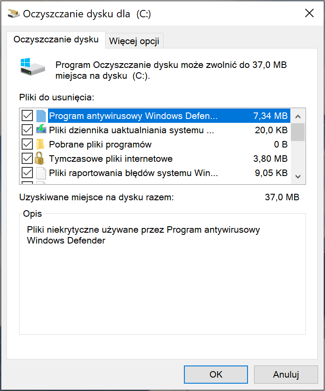
Task: Click the padlock icon for Tymczasowe pliki internetowe
Action: point(39,158)
